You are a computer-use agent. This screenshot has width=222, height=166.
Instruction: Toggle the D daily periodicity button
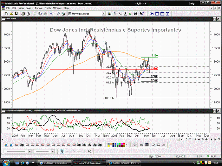coord(190,139)
